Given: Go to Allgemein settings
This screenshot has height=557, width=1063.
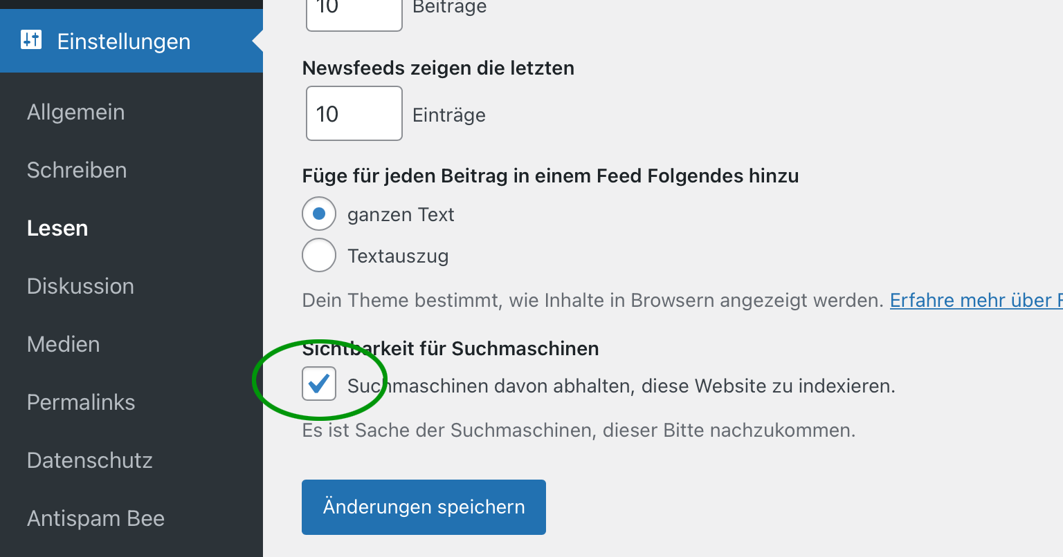Looking at the screenshot, I should click(76, 112).
